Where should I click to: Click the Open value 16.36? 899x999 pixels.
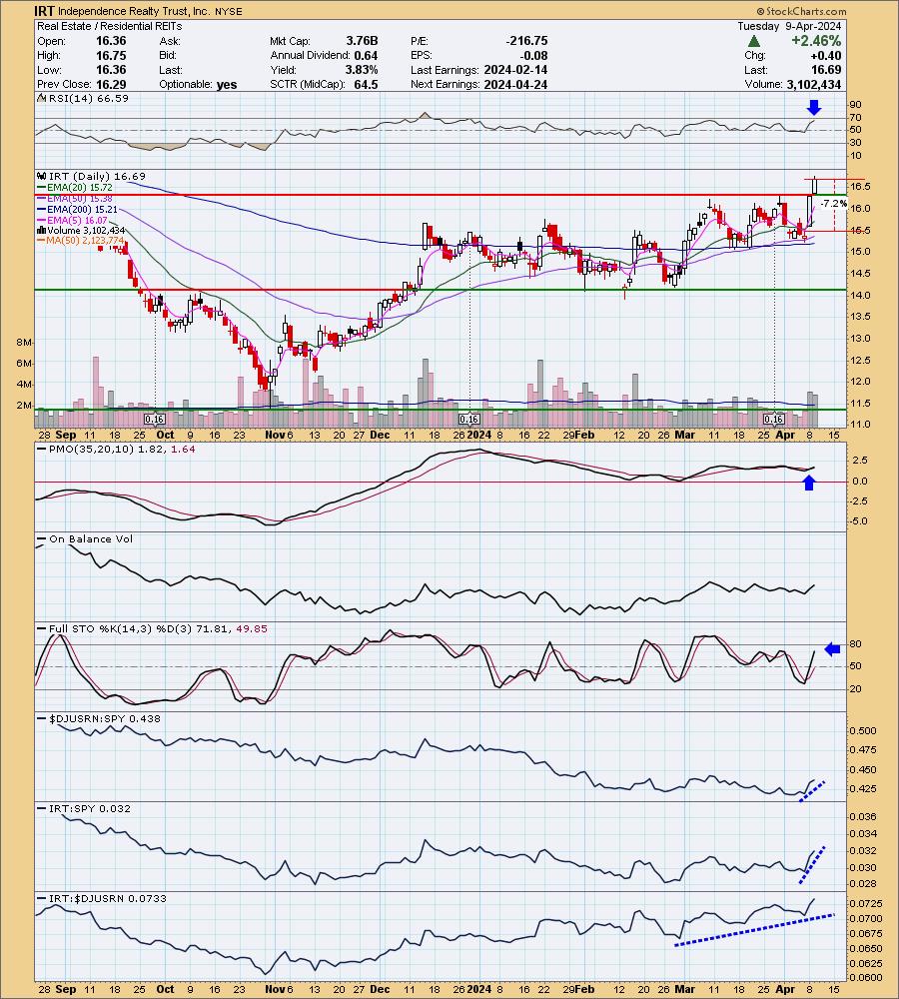(111, 41)
